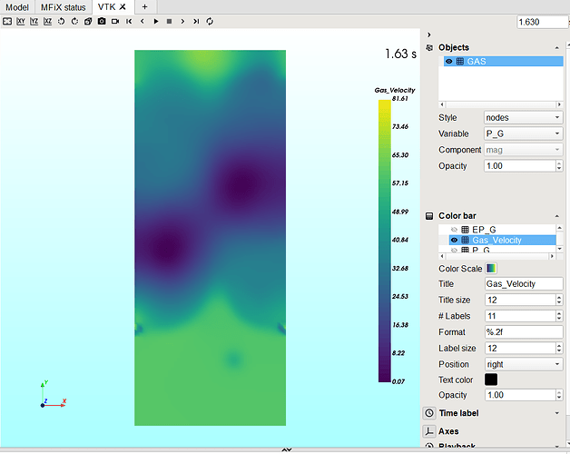
Task: Edit the Format field %.2f
Action: tap(524, 331)
